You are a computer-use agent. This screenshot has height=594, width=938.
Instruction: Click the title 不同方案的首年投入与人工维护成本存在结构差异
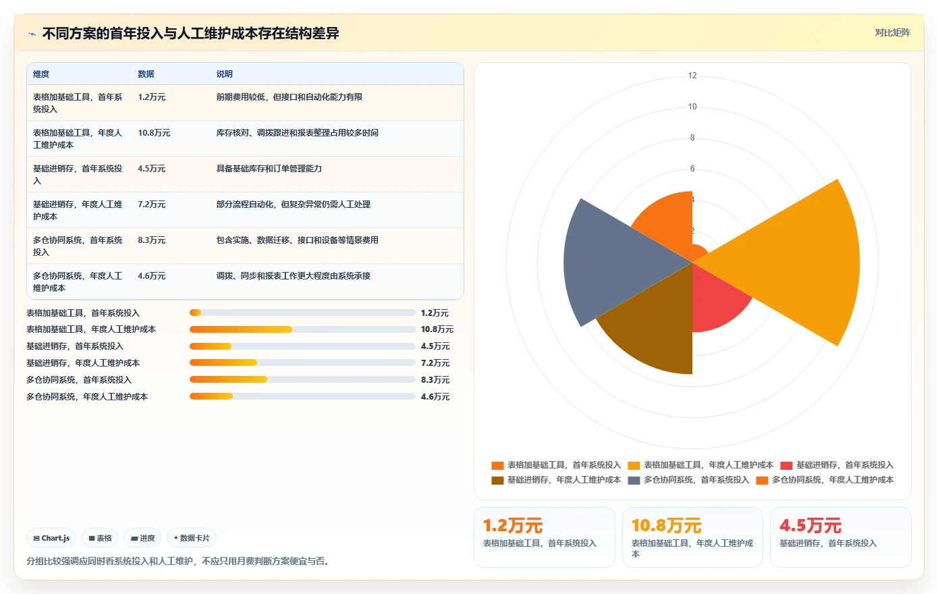point(190,33)
